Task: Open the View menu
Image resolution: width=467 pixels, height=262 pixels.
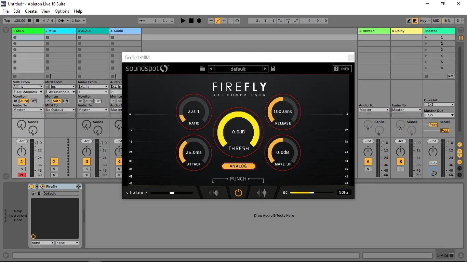Action: tap(45, 11)
